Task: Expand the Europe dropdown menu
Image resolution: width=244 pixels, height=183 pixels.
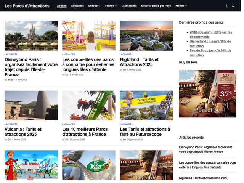Action: pos(94,6)
